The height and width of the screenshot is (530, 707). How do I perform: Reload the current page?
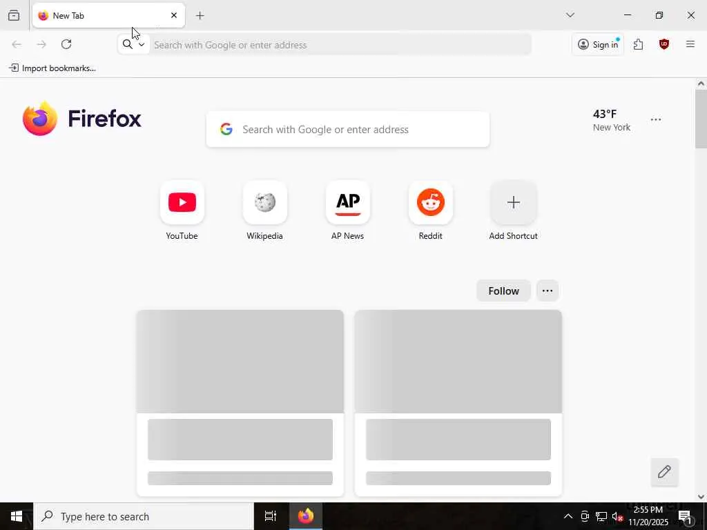coord(66,44)
